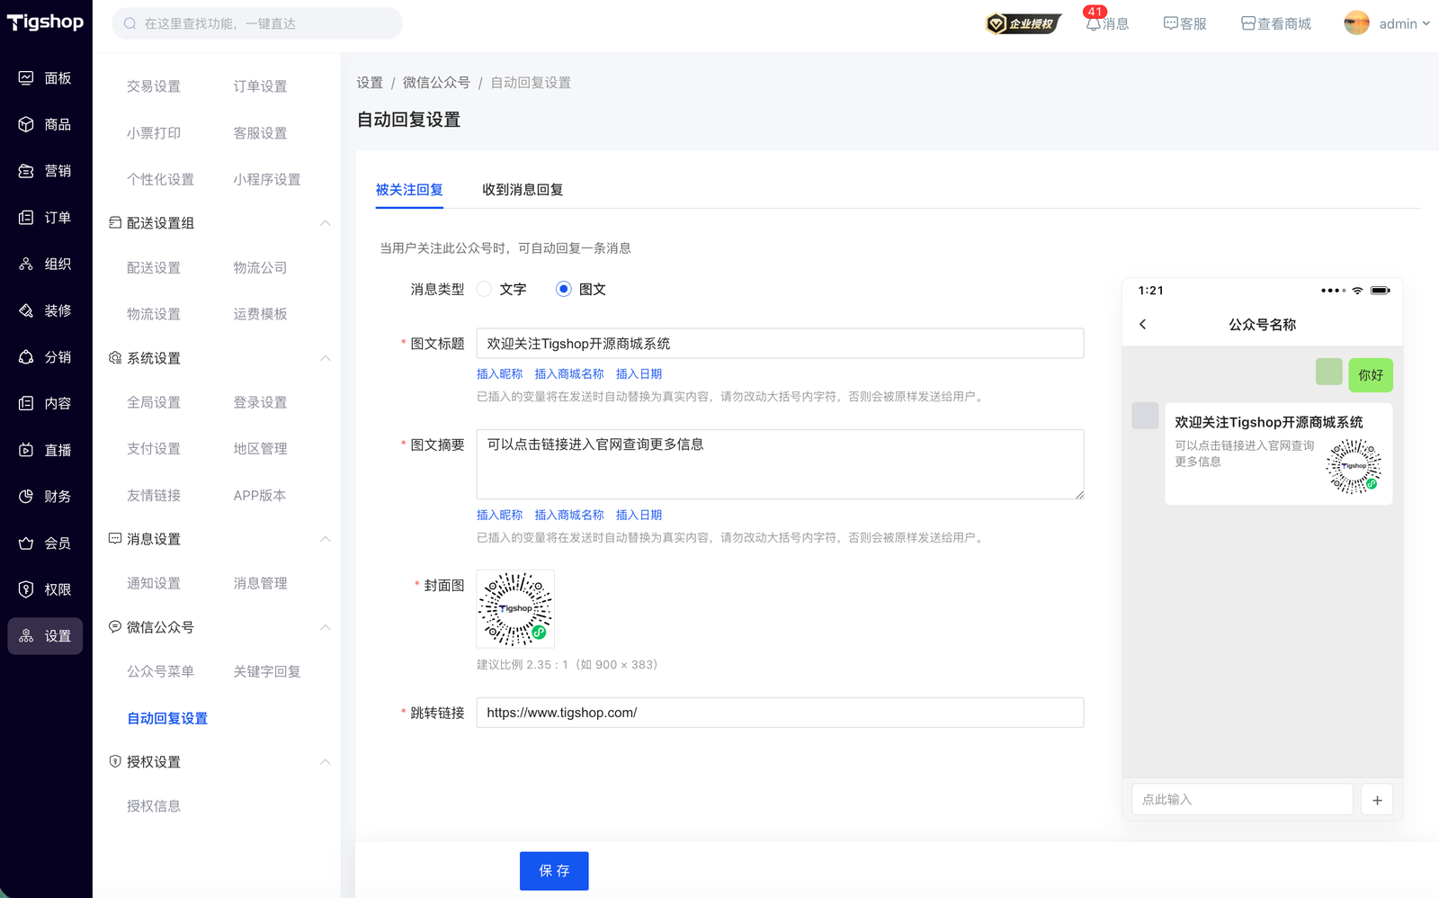
Task: Click the 财务 finance sidebar icon
Action: tap(26, 497)
